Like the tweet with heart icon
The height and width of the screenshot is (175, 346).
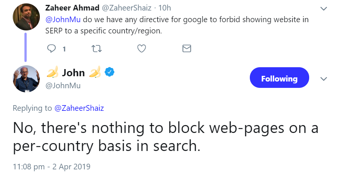142,48
